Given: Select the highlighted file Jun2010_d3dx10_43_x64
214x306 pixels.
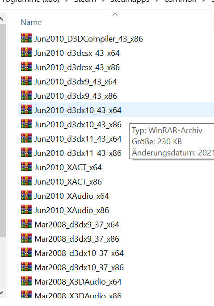Looking at the screenshot, I should 78,110.
